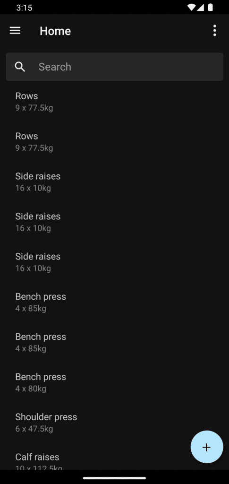Select the second Side raises entry
The width and height of the screenshot is (229, 484).
(x=114, y=222)
